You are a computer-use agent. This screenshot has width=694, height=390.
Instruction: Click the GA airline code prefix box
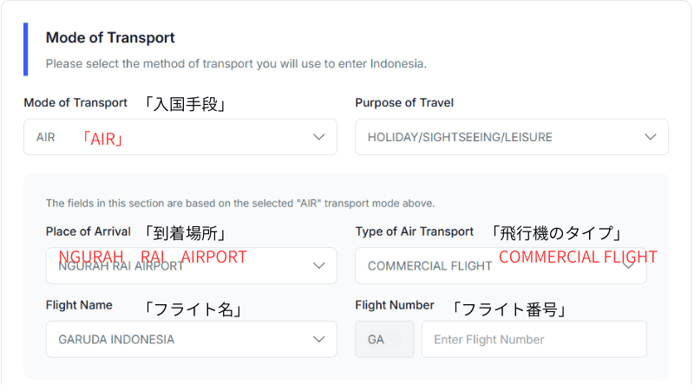pyautogui.click(x=384, y=340)
